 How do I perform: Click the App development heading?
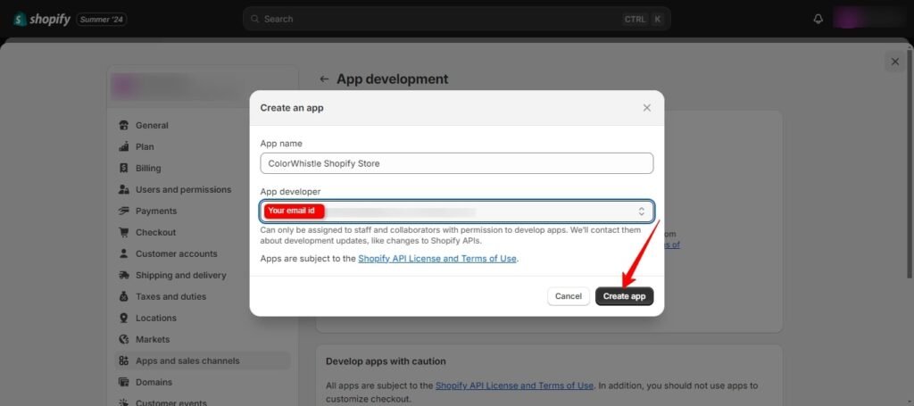point(393,79)
